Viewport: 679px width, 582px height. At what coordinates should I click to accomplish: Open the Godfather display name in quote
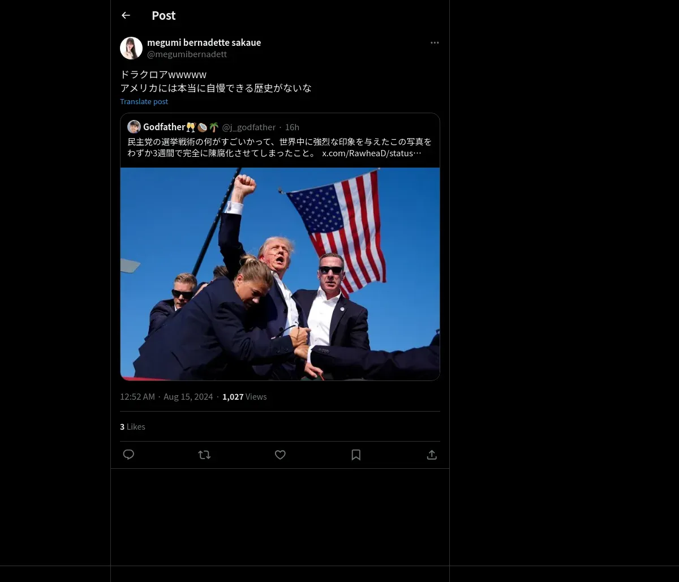(164, 127)
